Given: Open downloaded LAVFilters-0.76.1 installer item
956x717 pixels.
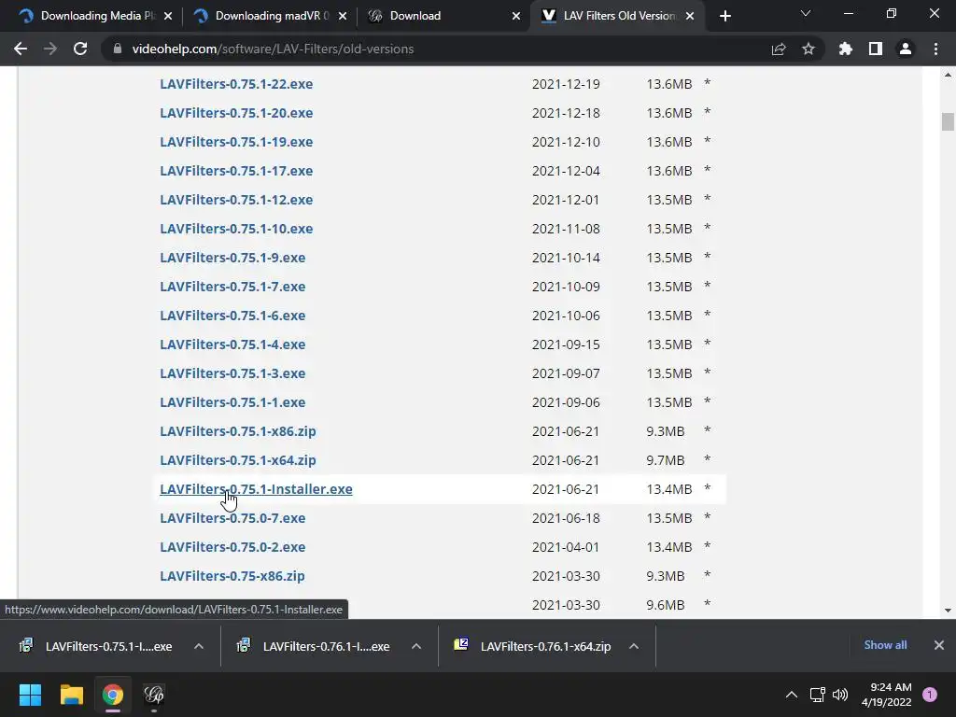Looking at the screenshot, I should (x=315, y=646).
